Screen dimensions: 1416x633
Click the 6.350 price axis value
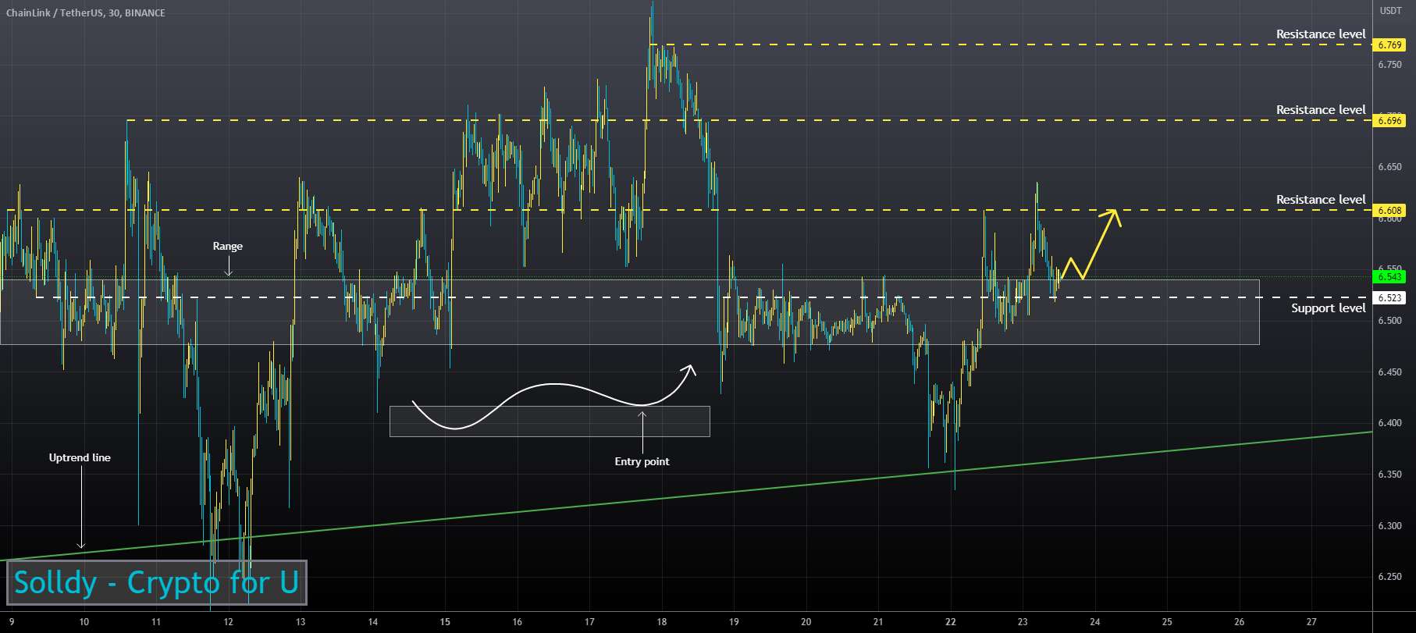1389,475
